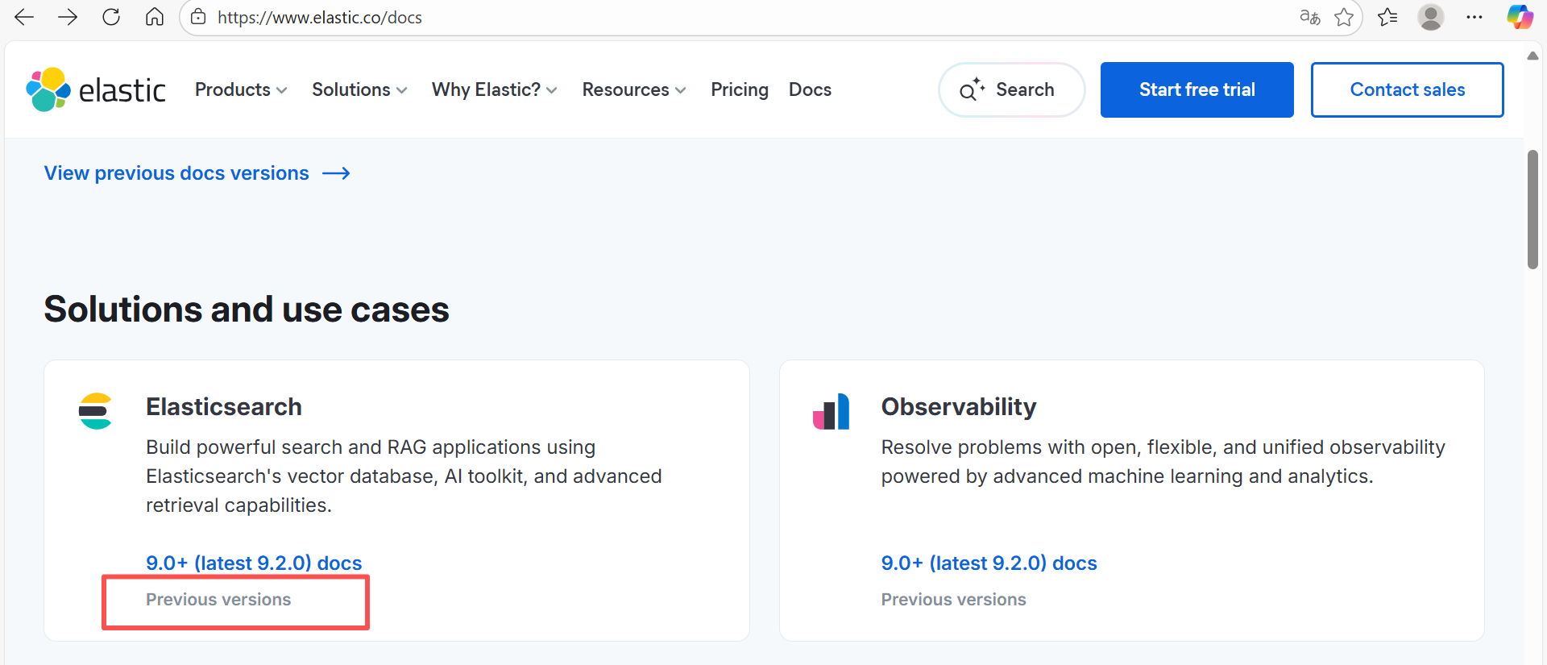Click the Elasticsearch card heading

(224, 407)
